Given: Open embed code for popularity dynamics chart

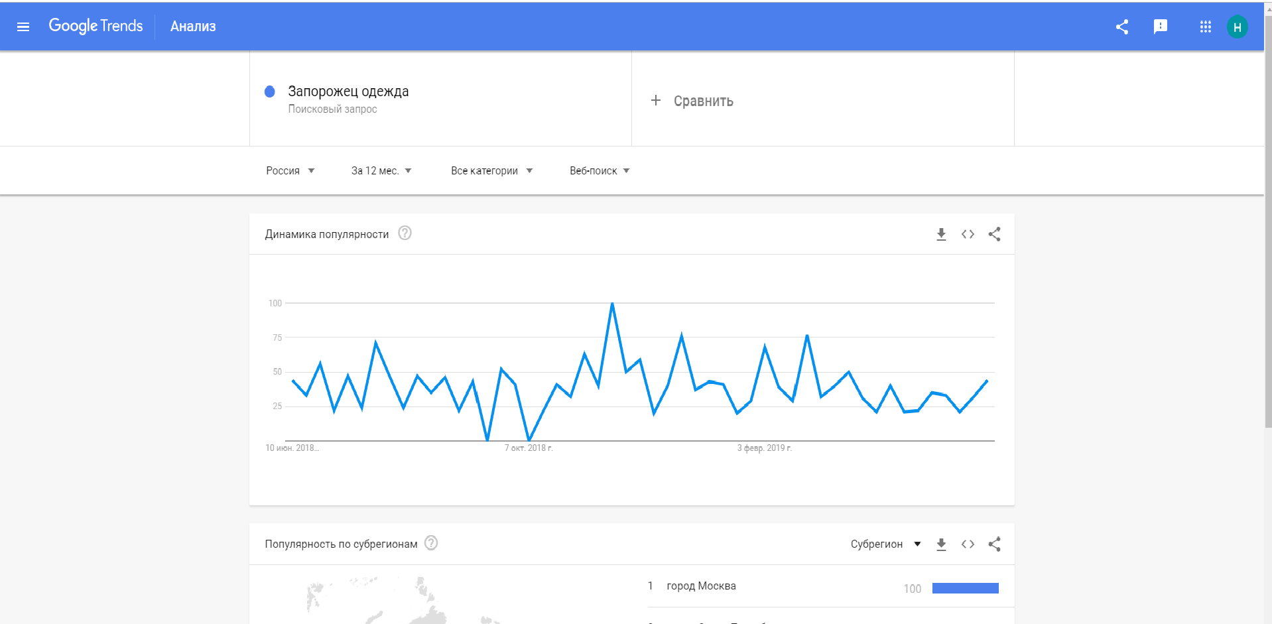Looking at the screenshot, I should pos(968,234).
